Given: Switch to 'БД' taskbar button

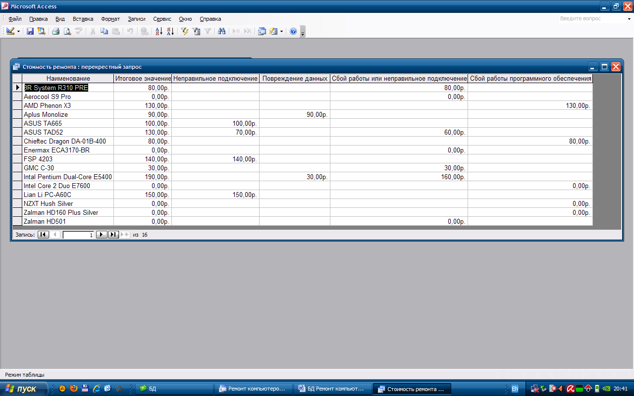Looking at the screenshot, I should click(x=175, y=389).
